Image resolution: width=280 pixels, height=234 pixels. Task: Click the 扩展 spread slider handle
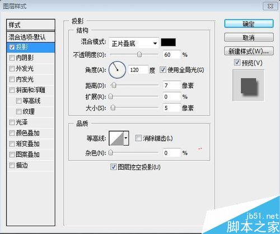[111, 96]
